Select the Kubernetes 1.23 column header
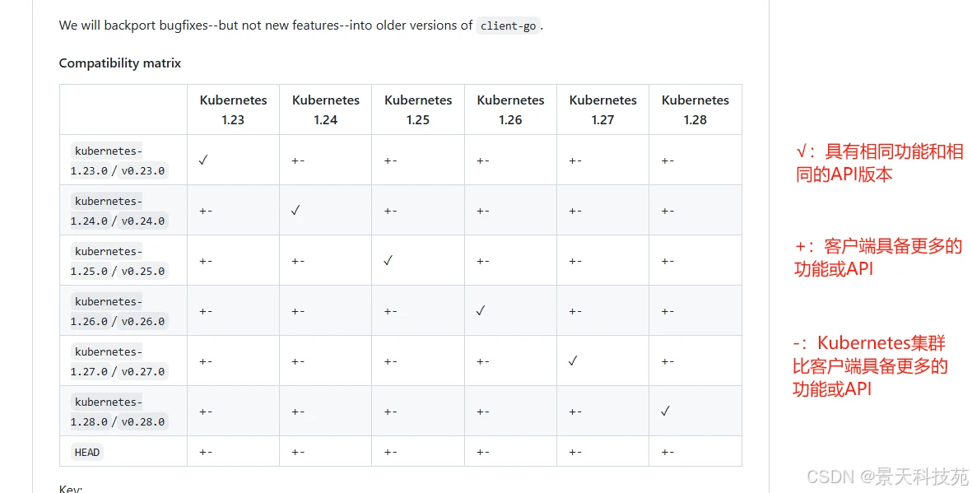 click(x=233, y=109)
